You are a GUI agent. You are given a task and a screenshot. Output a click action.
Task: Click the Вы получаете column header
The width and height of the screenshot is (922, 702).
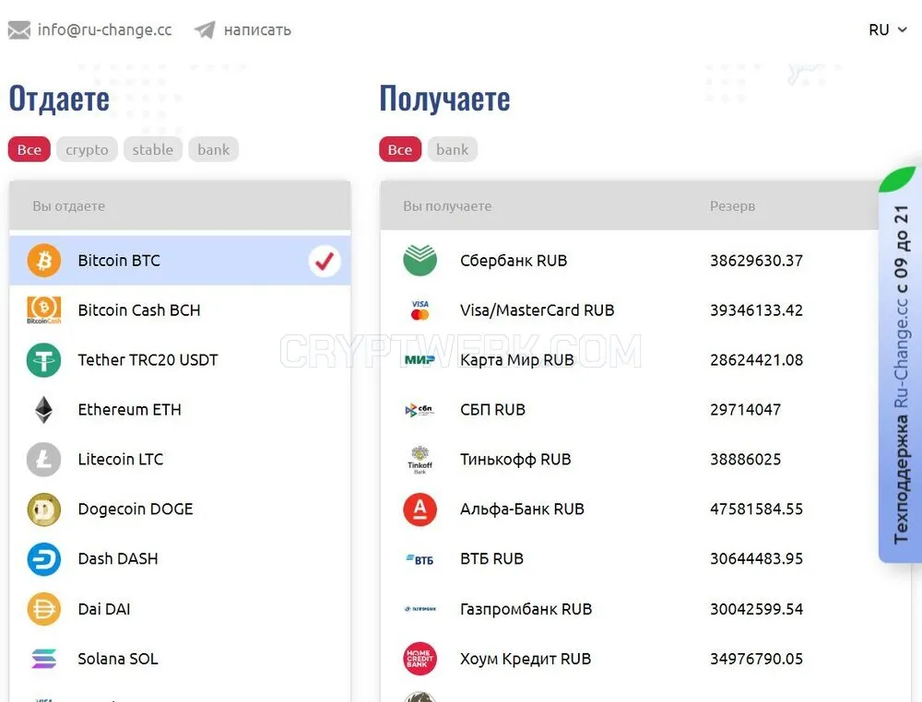pyautogui.click(x=447, y=206)
